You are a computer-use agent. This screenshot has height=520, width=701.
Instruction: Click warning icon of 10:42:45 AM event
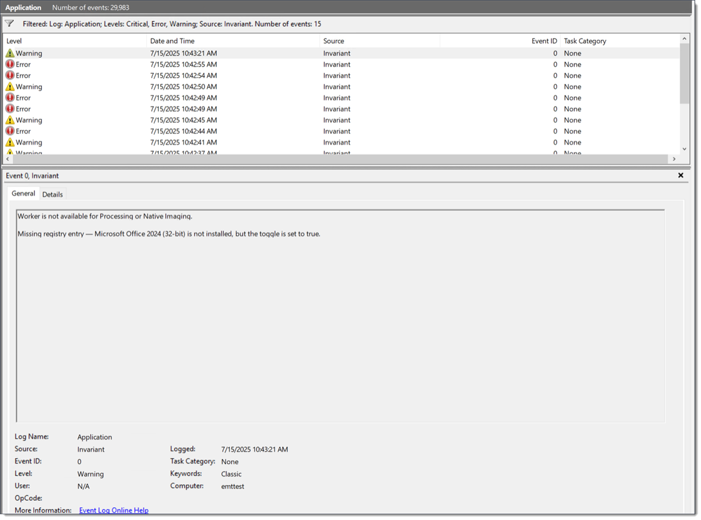point(10,120)
